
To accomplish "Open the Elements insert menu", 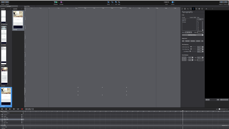I will coord(56,3).
